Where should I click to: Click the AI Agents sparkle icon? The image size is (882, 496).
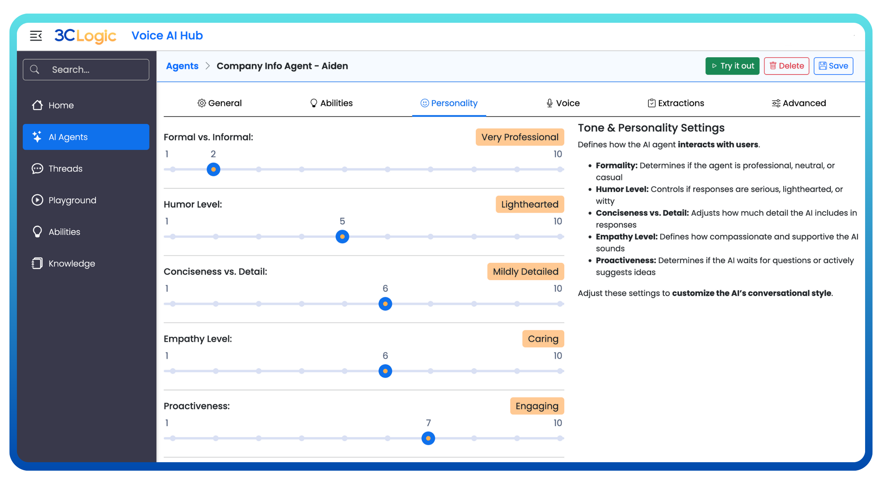(37, 137)
